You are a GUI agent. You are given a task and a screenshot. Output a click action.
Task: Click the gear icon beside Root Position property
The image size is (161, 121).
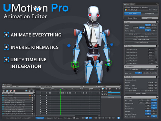32,96
